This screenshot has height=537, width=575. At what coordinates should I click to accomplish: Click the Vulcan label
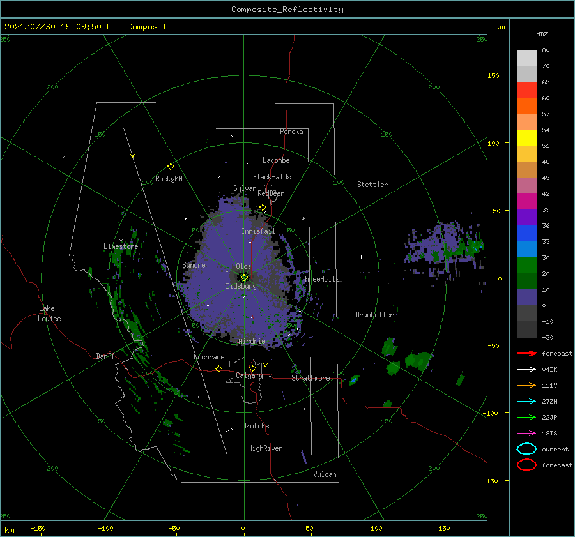pos(325,474)
